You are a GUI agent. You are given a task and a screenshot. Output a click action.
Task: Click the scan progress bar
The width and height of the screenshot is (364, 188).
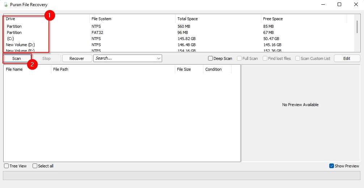pos(182,175)
